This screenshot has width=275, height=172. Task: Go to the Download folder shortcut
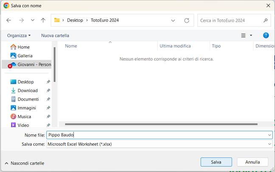pos(28,90)
